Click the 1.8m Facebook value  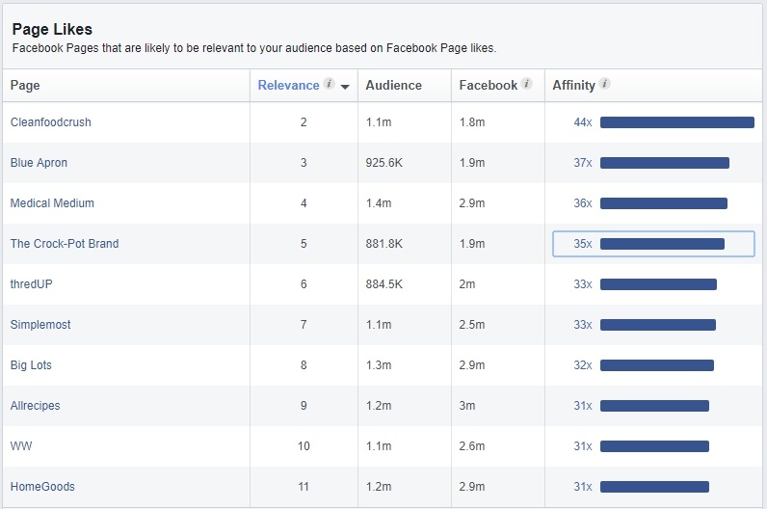click(x=472, y=121)
